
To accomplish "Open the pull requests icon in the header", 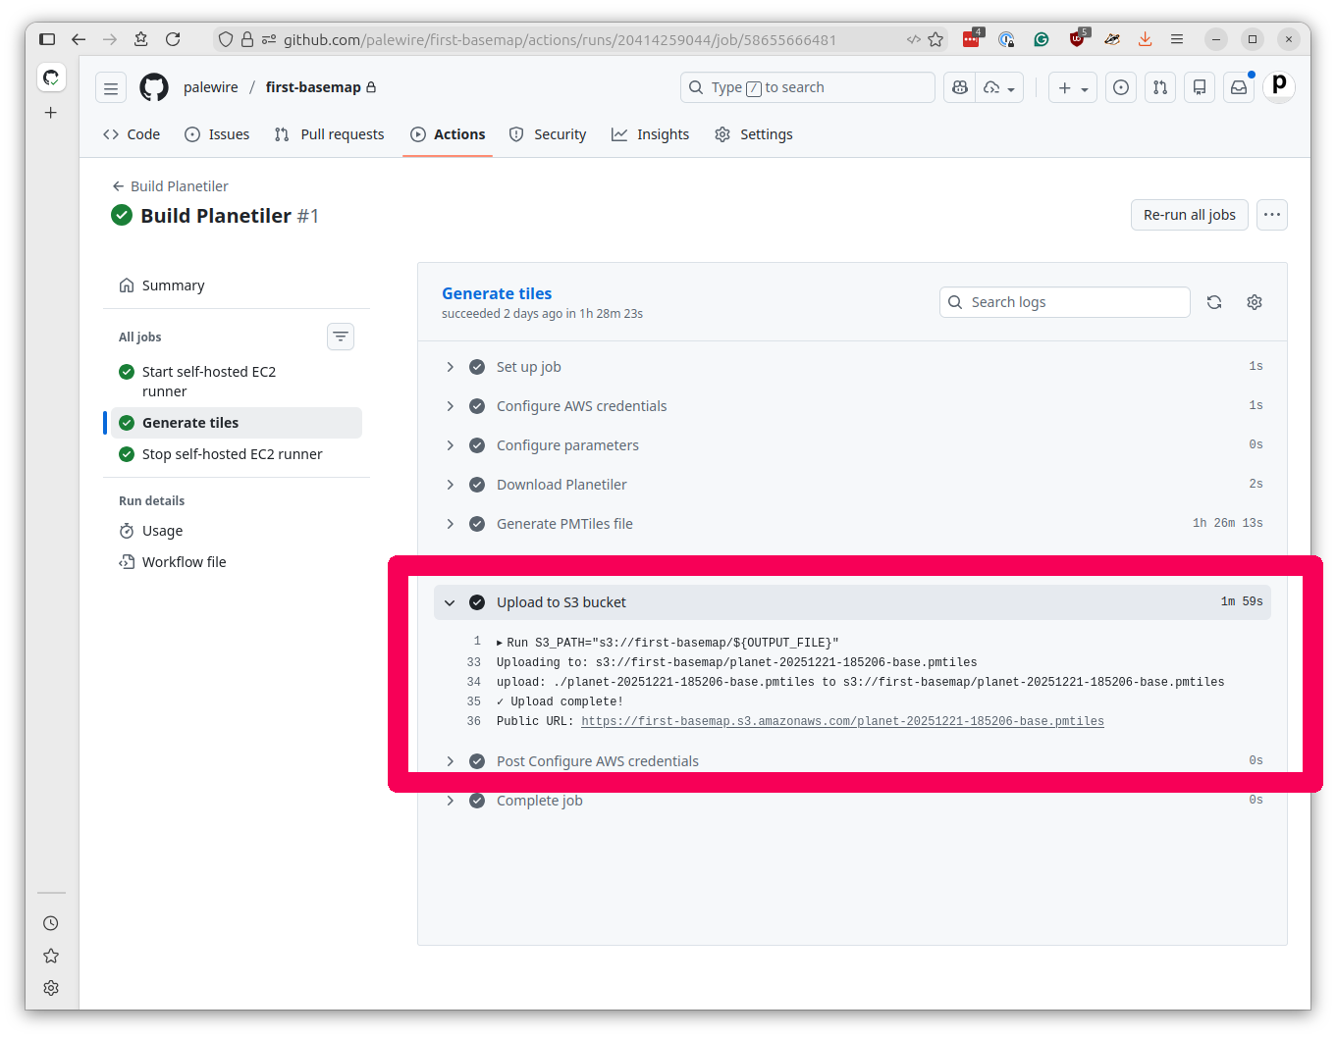I will pos(1159,87).
